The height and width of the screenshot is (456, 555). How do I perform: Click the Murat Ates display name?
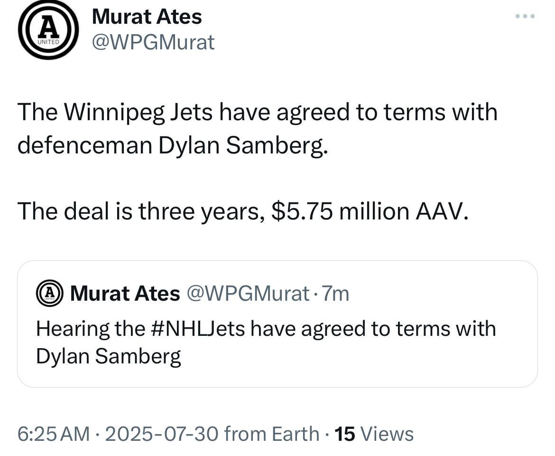148,16
